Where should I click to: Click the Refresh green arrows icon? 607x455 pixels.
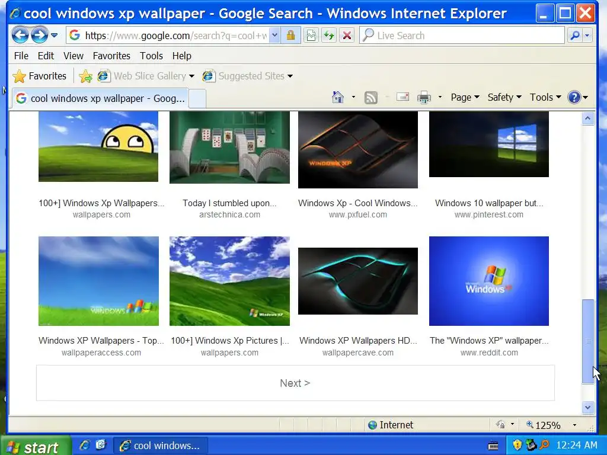tap(329, 36)
